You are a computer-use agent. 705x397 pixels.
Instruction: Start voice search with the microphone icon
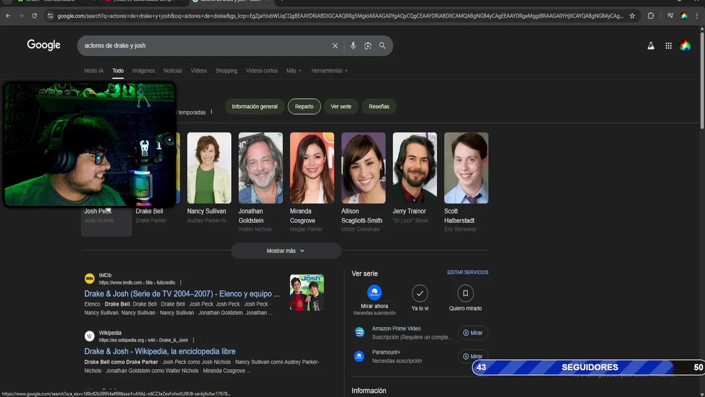point(353,46)
